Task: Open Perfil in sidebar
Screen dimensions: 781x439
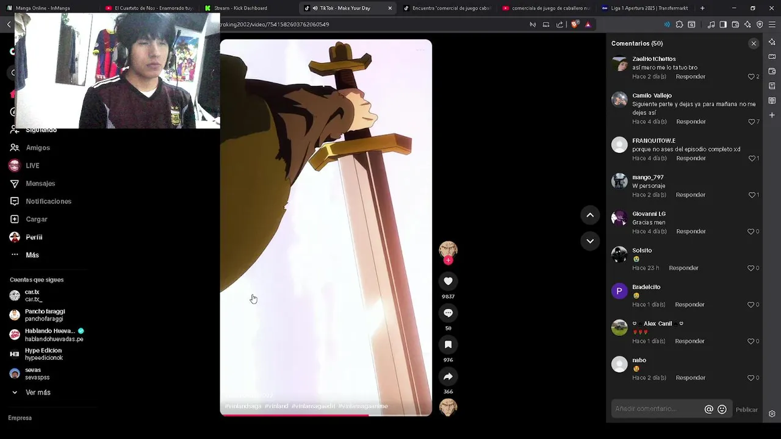Action: tap(34, 237)
